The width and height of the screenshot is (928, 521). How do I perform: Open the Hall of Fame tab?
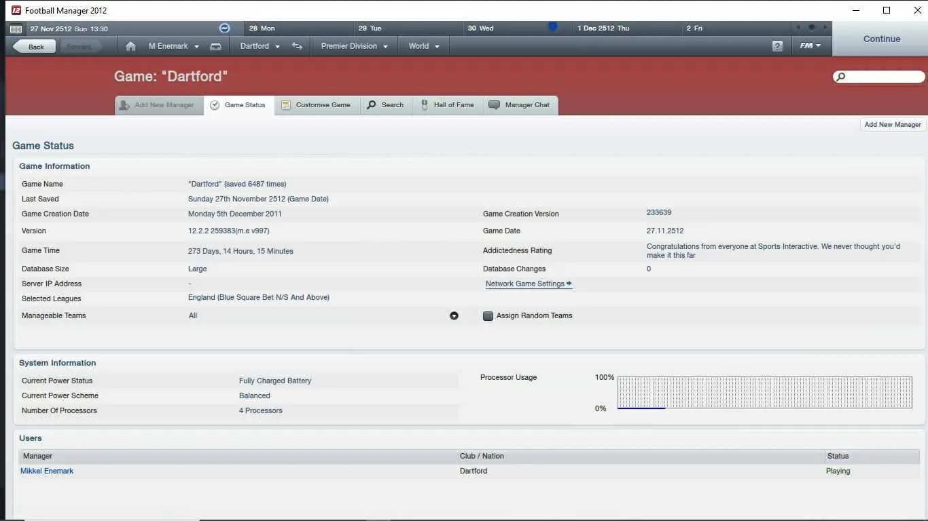tap(448, 105)
